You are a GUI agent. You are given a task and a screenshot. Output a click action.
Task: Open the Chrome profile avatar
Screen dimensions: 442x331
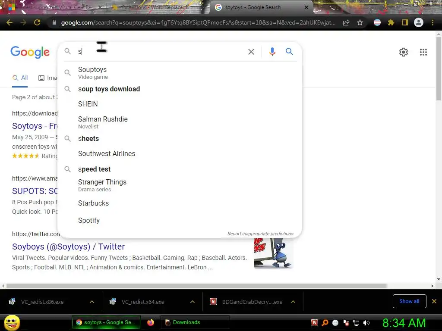tap(419, 22)
